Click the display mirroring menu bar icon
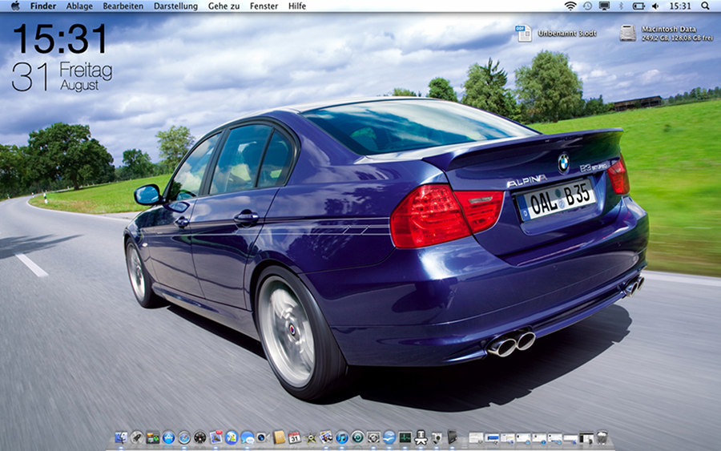The width and height of the screenshot is (721, 451). pyautogui.click(x=604, y=6)
